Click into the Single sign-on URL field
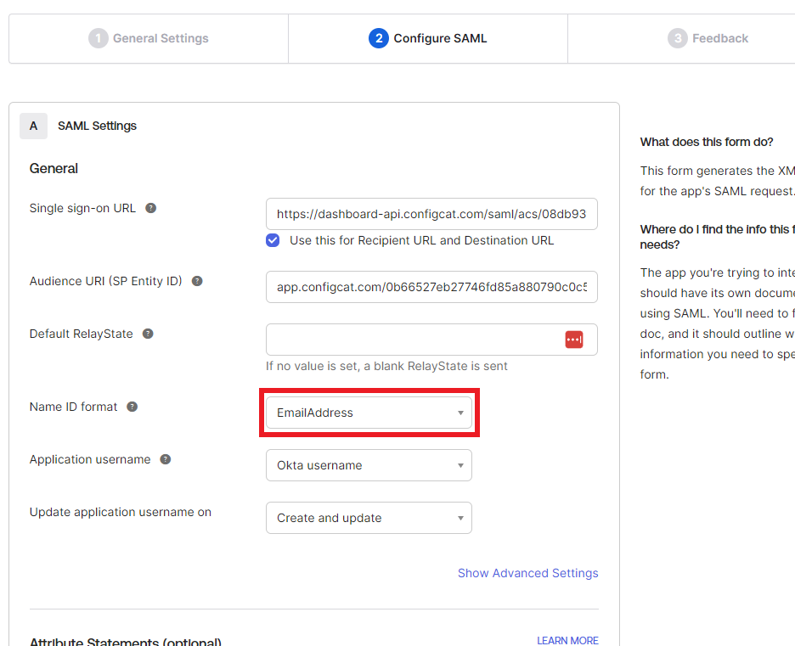This screenshot has height=646, width=795. 431,215
